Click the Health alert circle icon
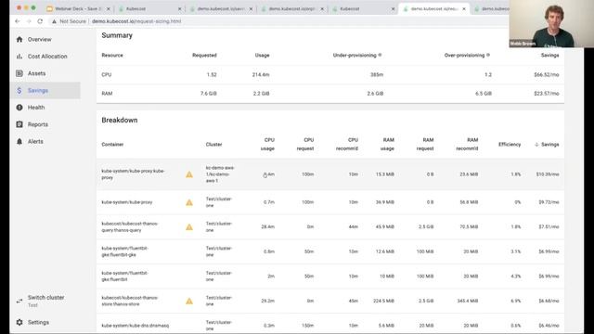The height and width of the screenshot is (334, 594). (19, 108)
